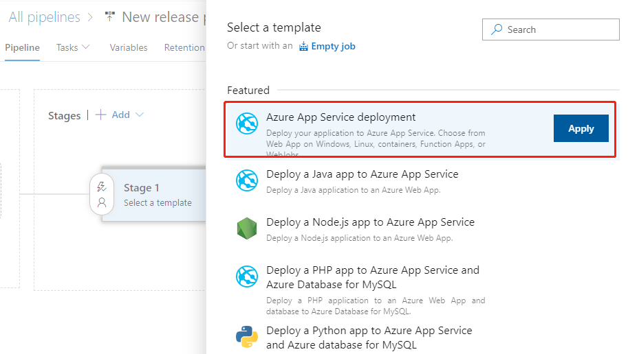Image resolution: width=628 pixels, height=354 pixels.
Task: Open Stage 1 pre-deployment conditions lightning icon
Action: (102, 186)
